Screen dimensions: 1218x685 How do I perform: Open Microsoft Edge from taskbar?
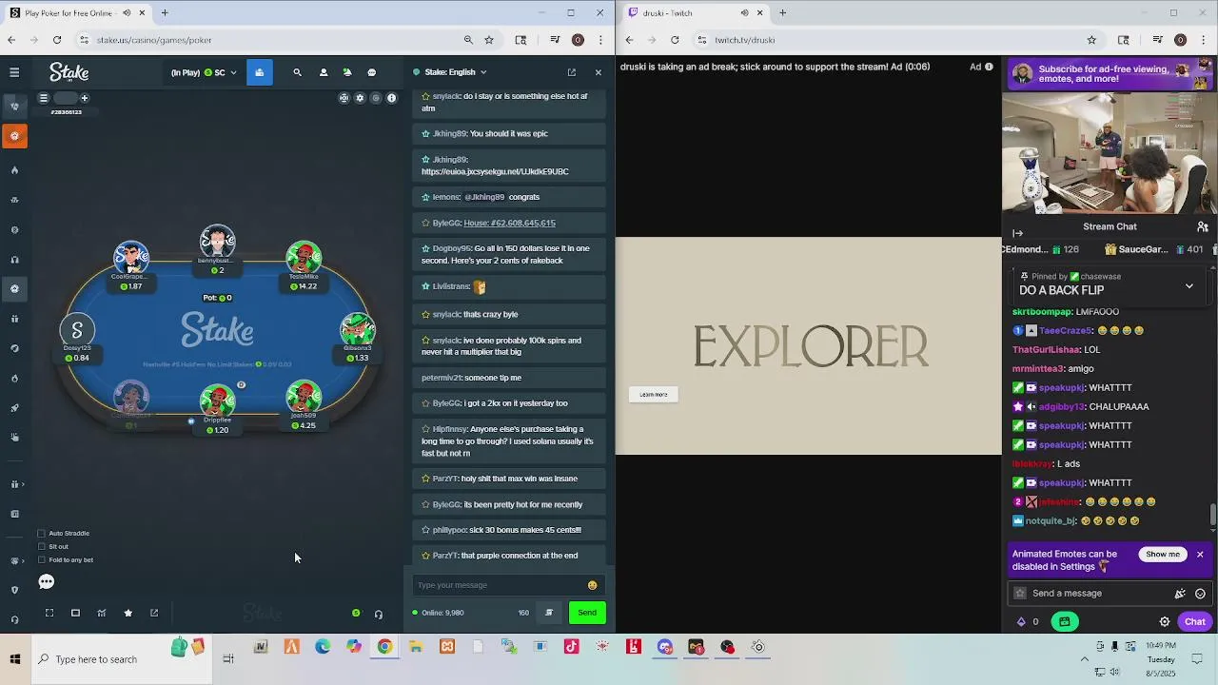[x=323, y=647]
